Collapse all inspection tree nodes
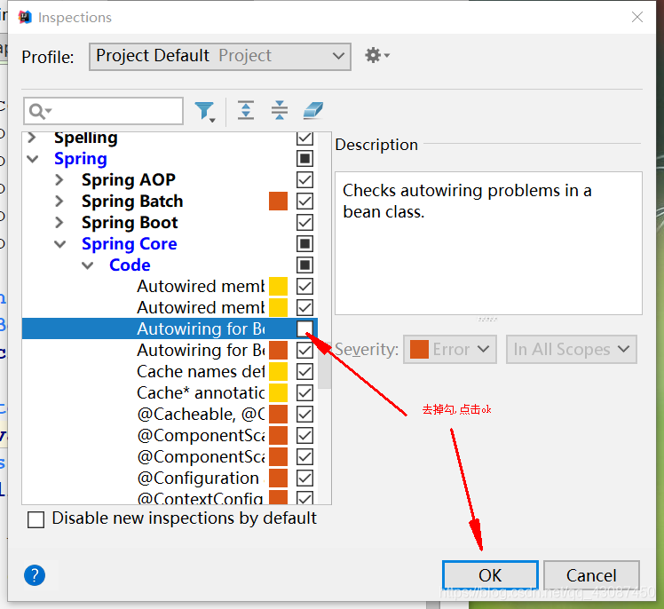The image size is (664, 609). [x=280, y=111]
